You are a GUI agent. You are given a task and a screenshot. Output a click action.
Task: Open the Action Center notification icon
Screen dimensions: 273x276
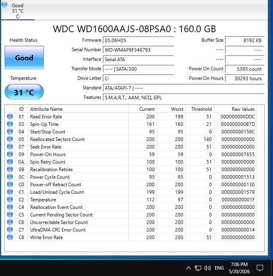pyautogui.click(x=260, y=268)
